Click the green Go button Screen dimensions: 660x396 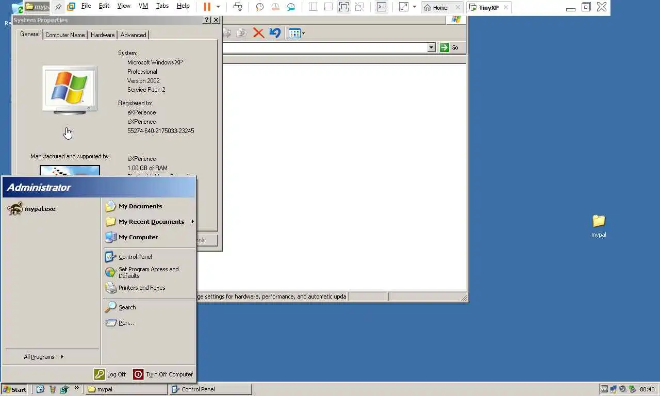449,47
